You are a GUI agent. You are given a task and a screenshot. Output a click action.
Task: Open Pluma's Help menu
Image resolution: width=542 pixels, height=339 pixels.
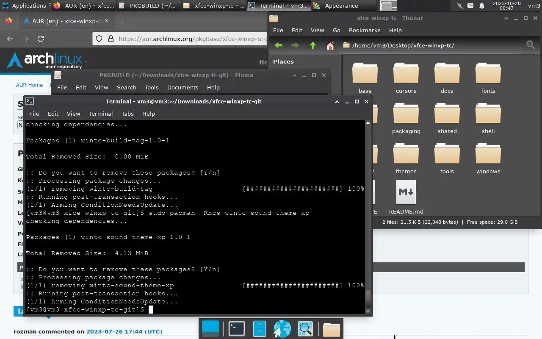click(x=213, y=87)
